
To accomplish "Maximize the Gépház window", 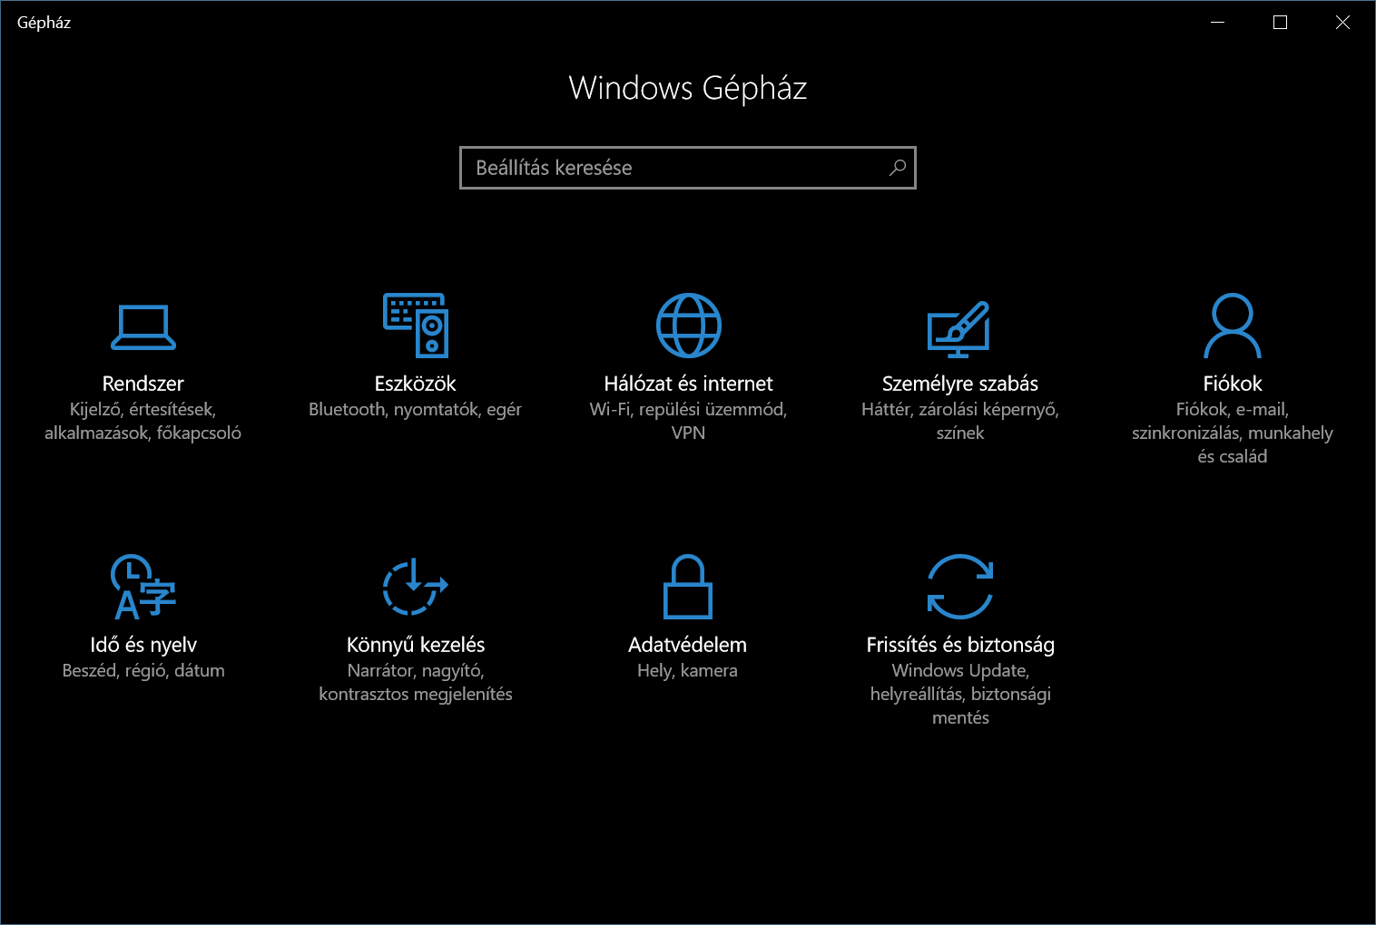I will tap(1281, 23).
